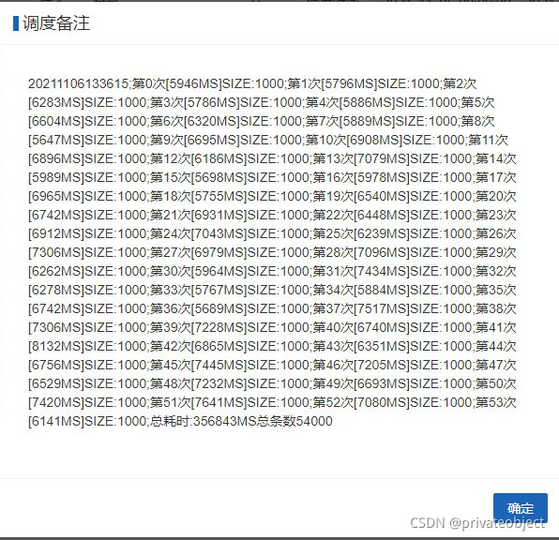Click the [7043MS] entry for 第24次
Screen dimensions: 559x540
(219, 233)
